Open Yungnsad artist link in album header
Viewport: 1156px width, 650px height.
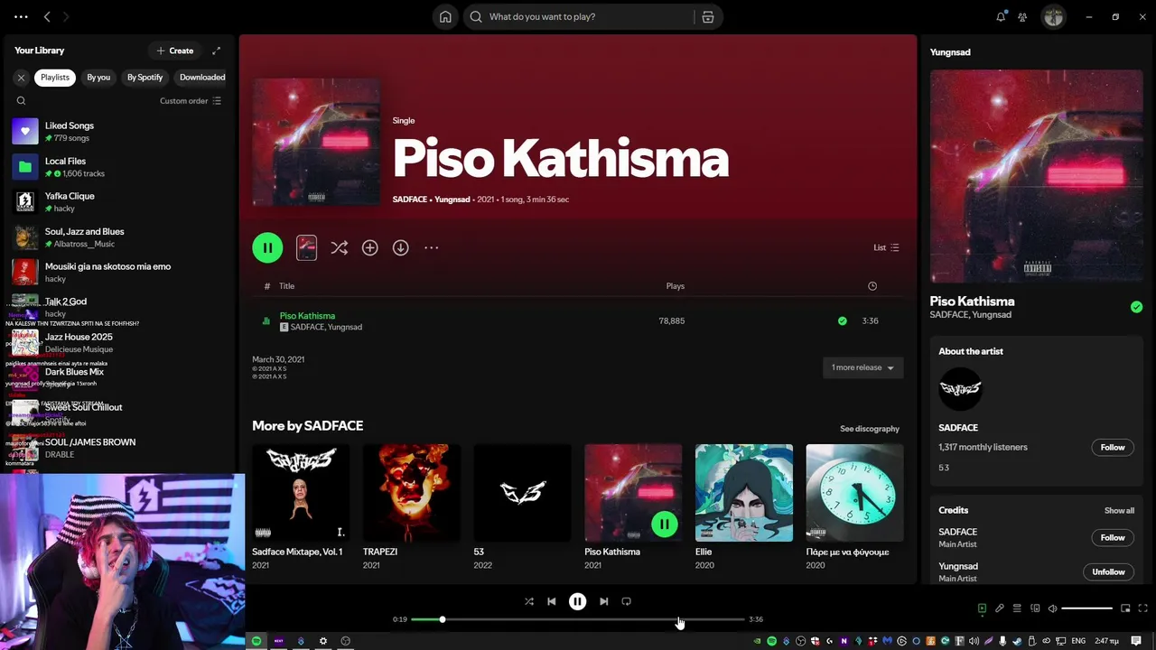452,200
